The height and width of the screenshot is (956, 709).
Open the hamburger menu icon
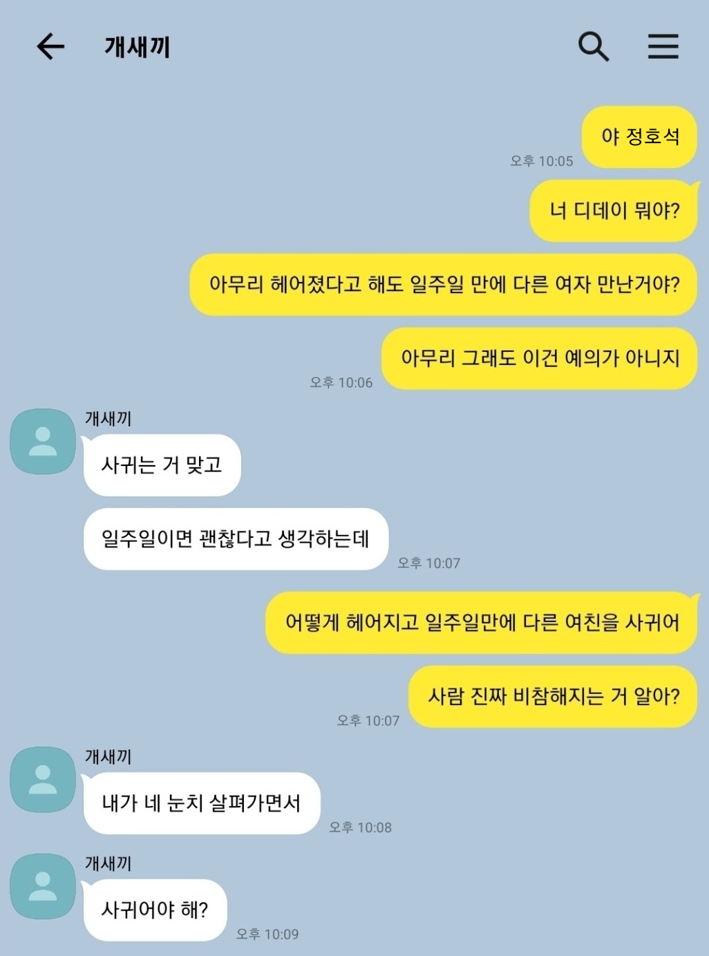click(x=663, y=46)
